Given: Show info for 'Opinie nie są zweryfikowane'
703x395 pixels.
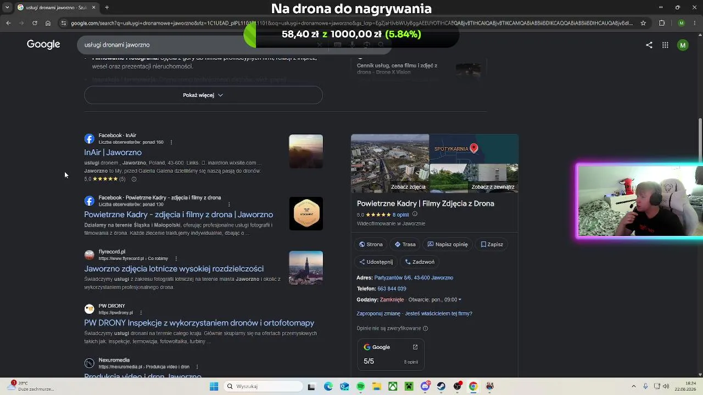Looking at the screenshot, I should point(425,329).
